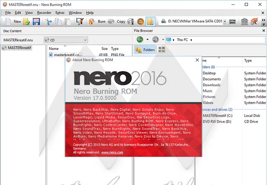Click the New text button
The height and width of the screenshot is (185, 267).
tap(17, 22)
